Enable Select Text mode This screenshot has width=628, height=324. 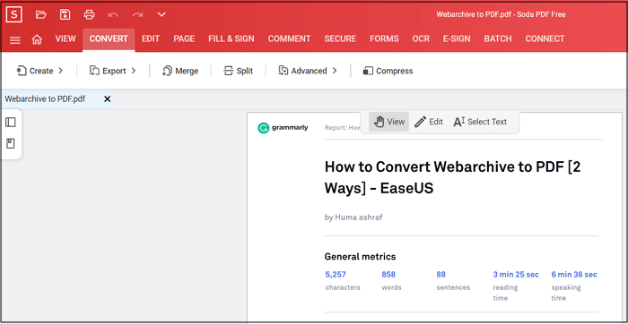tap(480, 122)
